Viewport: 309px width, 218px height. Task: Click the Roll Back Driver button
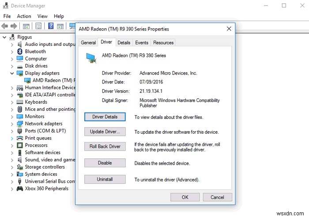coord(105,147)
